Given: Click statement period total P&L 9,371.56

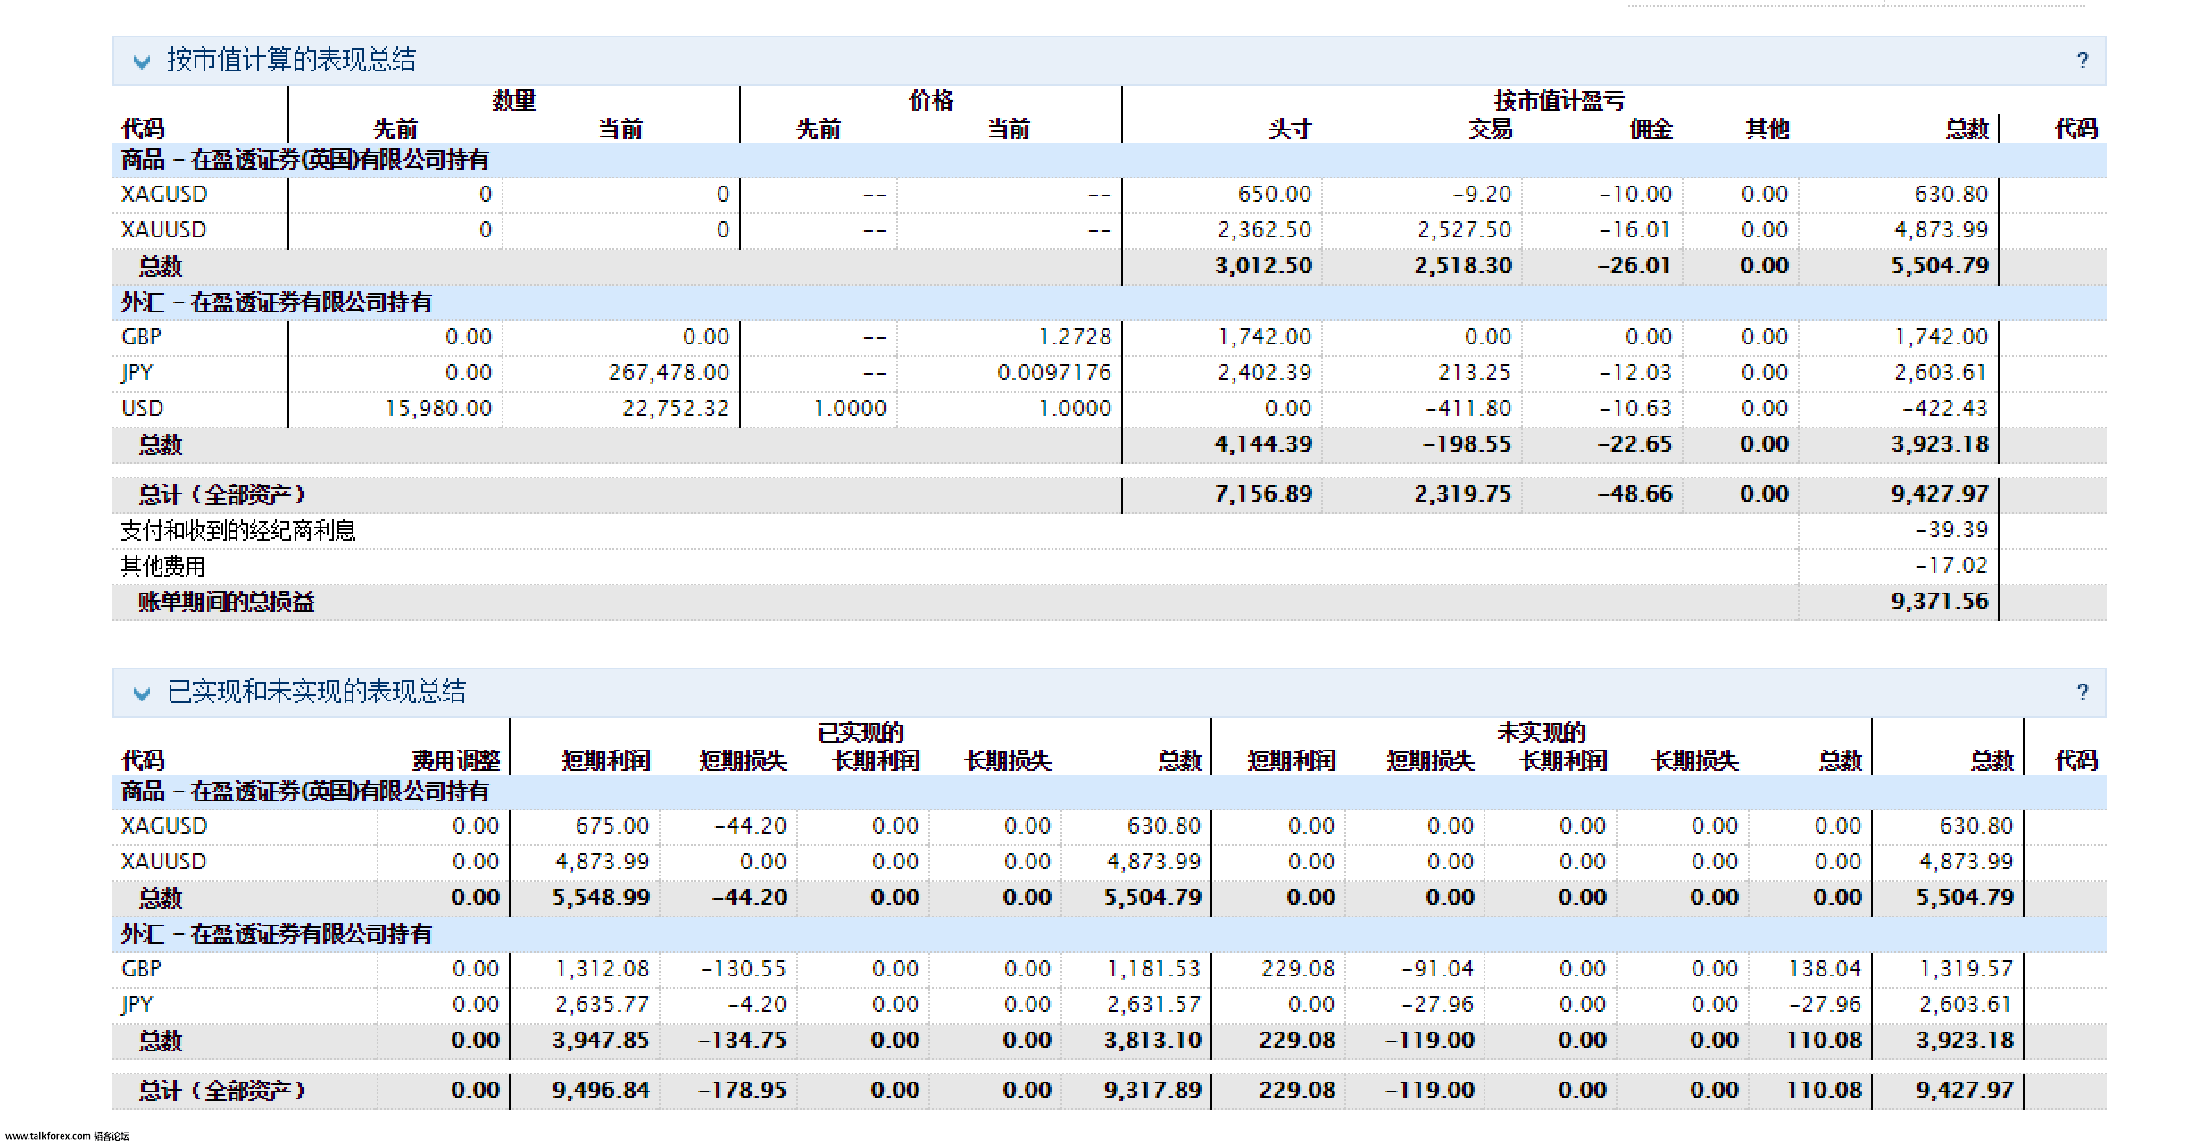Looking at the screenshot, I should pyautogui.click(x=1940, y=602).
